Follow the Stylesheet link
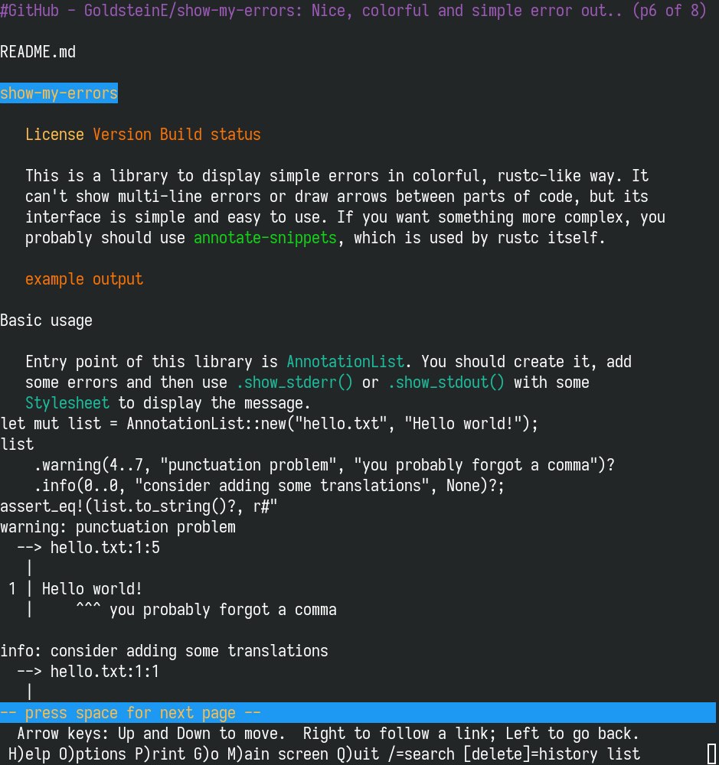This screenshot has height=765, width=719. (x=67, y=403)
